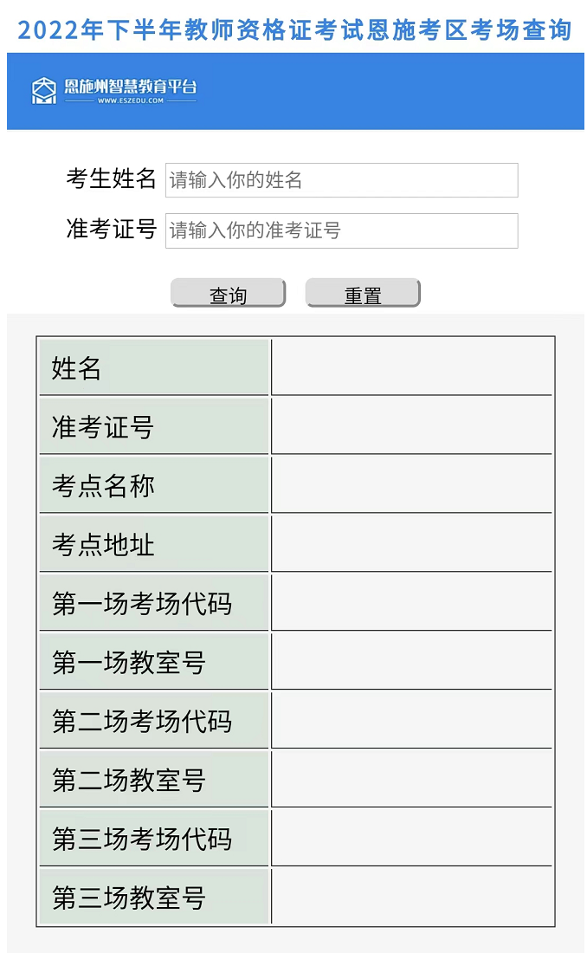Click the 恩施州智慧教育平台 logo text
Viewport: 587px width, 953px height.
point(131,88)
